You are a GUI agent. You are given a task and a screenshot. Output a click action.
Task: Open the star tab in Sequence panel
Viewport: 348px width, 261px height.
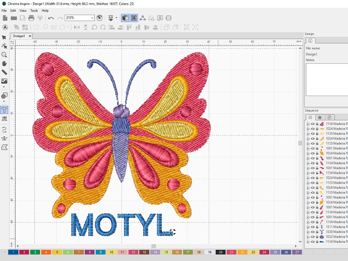(320, 117)
